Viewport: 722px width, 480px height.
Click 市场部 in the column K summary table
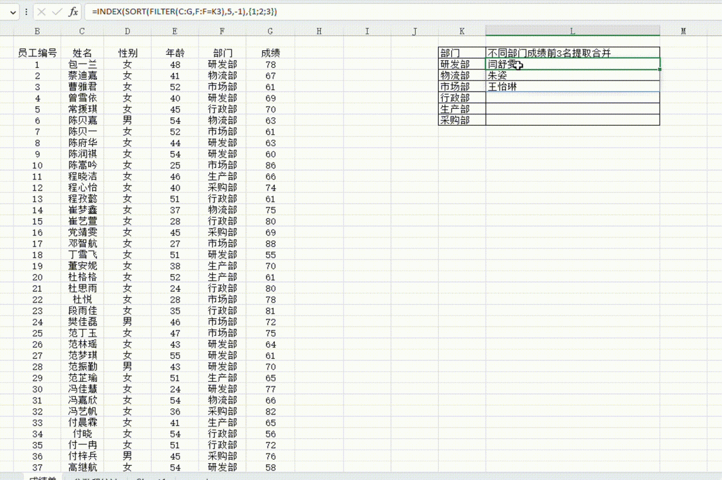462,86
